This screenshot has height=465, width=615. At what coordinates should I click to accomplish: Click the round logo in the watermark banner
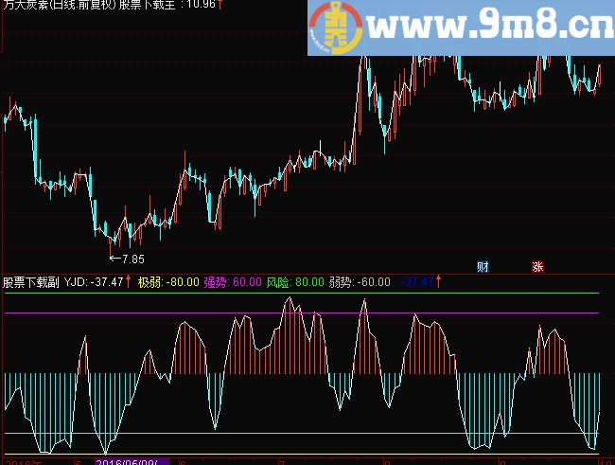tap(335, 27)
